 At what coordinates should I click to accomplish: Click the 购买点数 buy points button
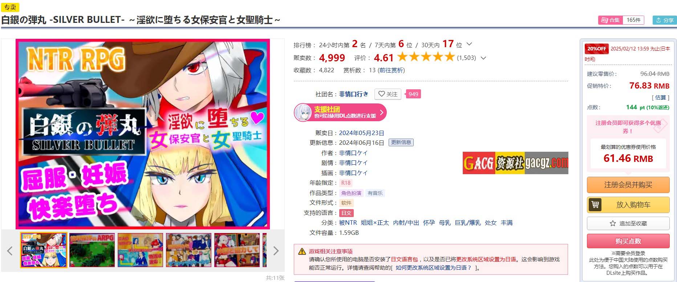tap(628, 241)
